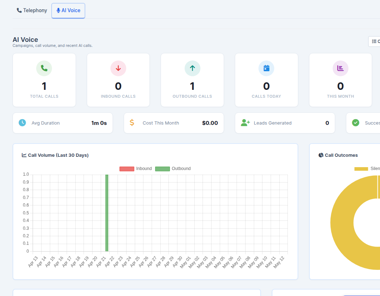The width and height of the screenshot is (380, 296).
Task: Click the teal up-arrow Outbound Calls icon
Action: point(193,68)
